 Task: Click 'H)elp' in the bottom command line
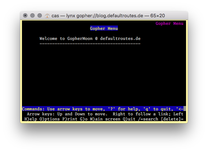31,119
